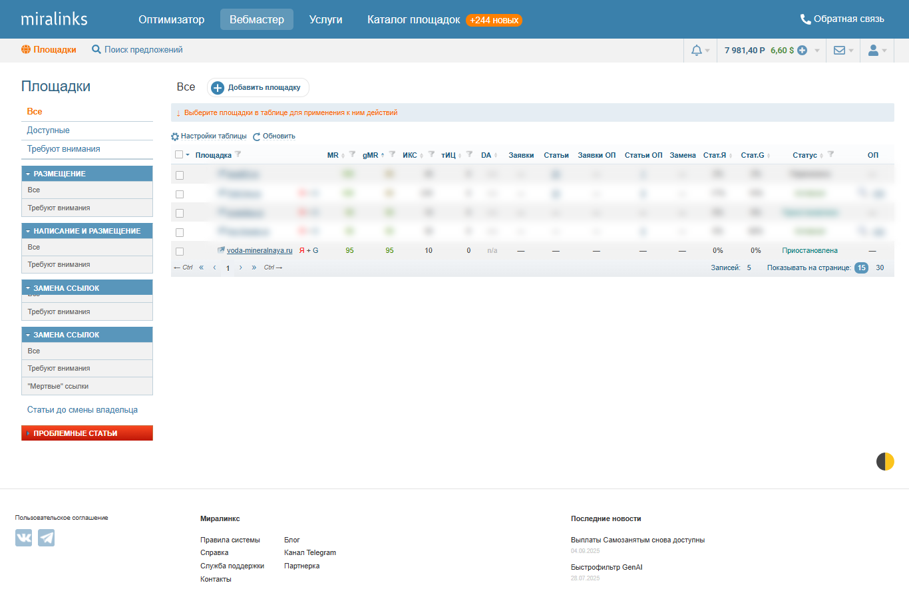Check the voda-mineralnaya.ru row checkbox
Image resolution: width=909 pixels, height=589 pixels.
pyautogui.click(x=180, y=252)
